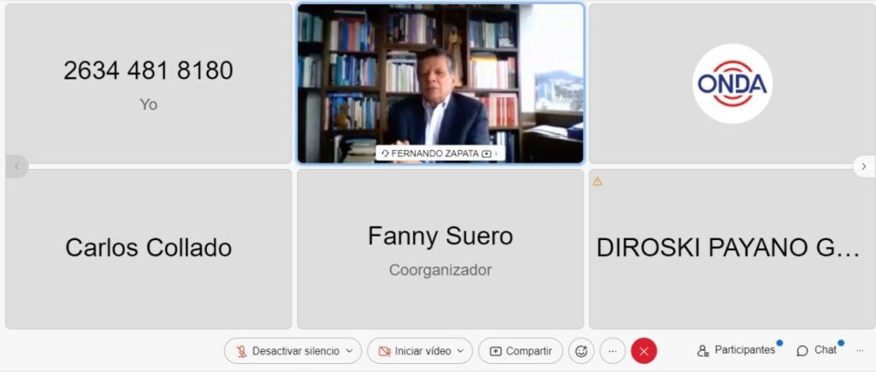Select the Fanny Suero participant tile
Screen dimensions: 876x375
coord(441,249)
